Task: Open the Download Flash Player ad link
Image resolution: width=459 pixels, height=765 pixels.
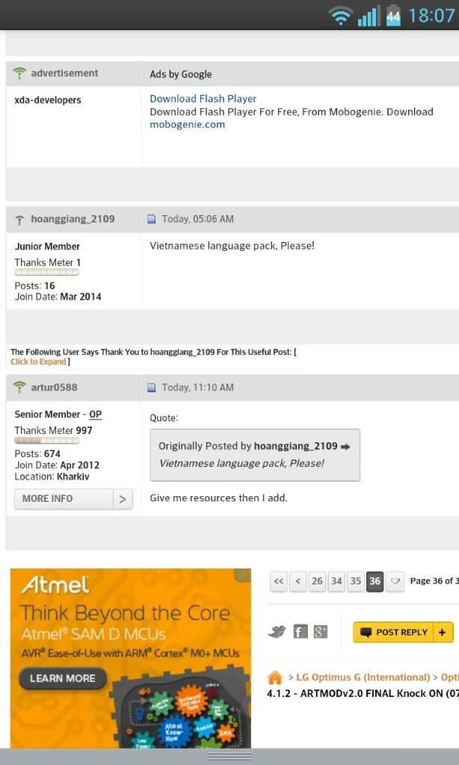Action: click(x=203, y=99)
